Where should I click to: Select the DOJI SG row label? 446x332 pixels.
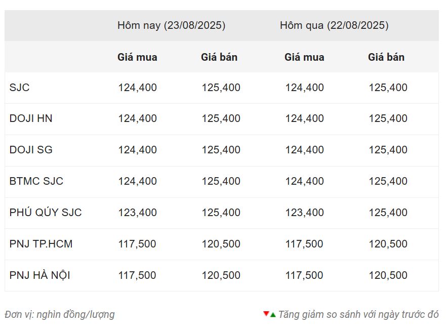(31, 149)
